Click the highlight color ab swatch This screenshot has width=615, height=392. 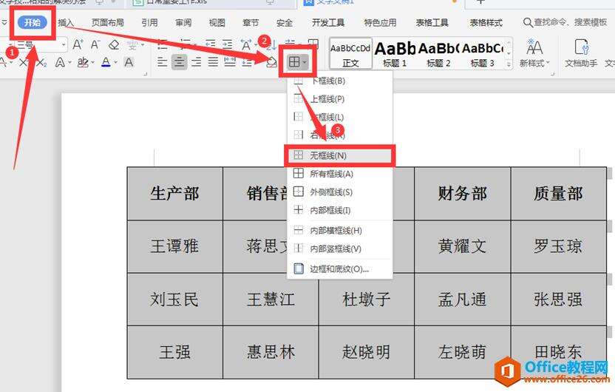[83, 62]
